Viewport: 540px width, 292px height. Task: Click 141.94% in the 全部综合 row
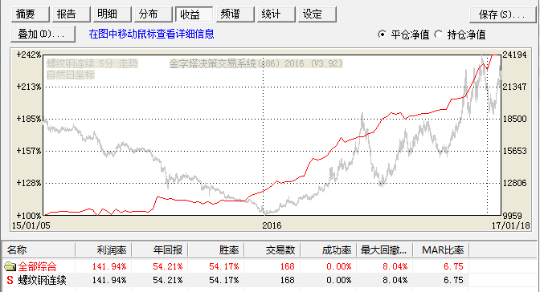(109, 266)
